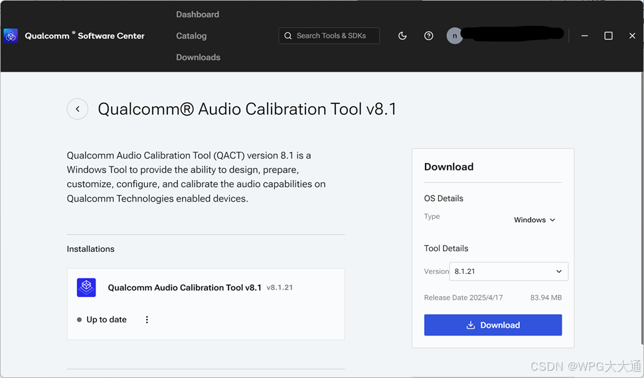
Task: Click the Installations heading
Action: coord(91,249)
